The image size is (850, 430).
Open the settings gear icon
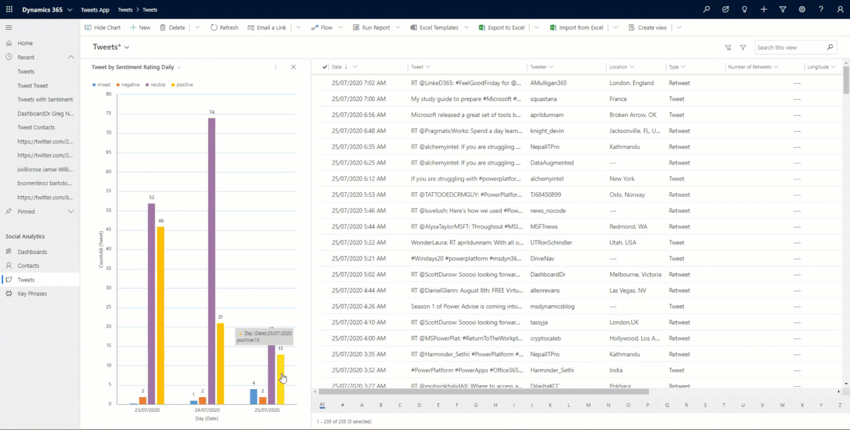pyautogui.click(x=802, y=10)
